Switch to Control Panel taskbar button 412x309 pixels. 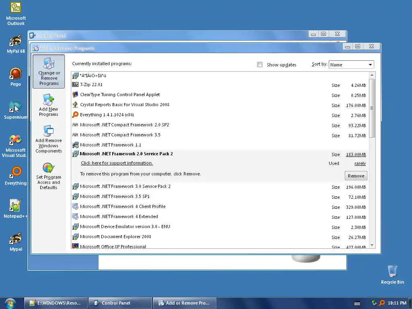[x=120, y=303]
